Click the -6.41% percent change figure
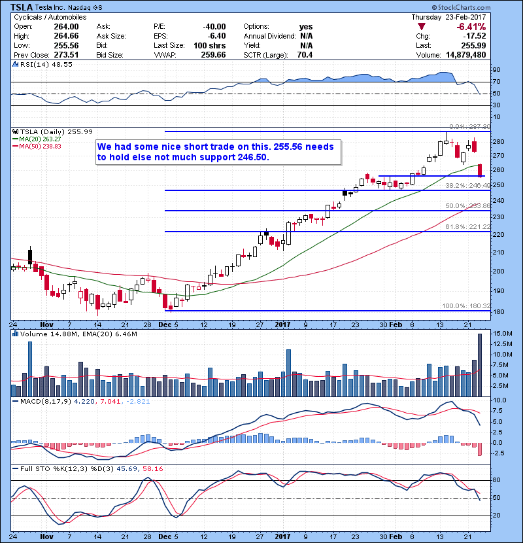The image size is (523, 543). click(x=471, y=27)
